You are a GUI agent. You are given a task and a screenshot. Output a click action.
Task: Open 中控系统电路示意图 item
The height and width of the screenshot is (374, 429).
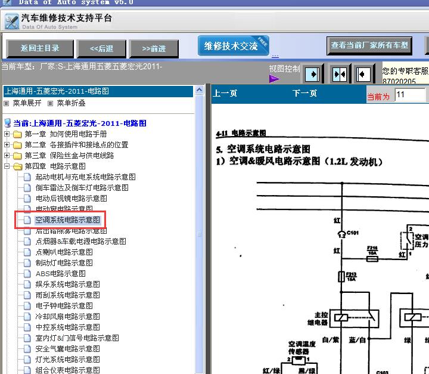(67, 327)
